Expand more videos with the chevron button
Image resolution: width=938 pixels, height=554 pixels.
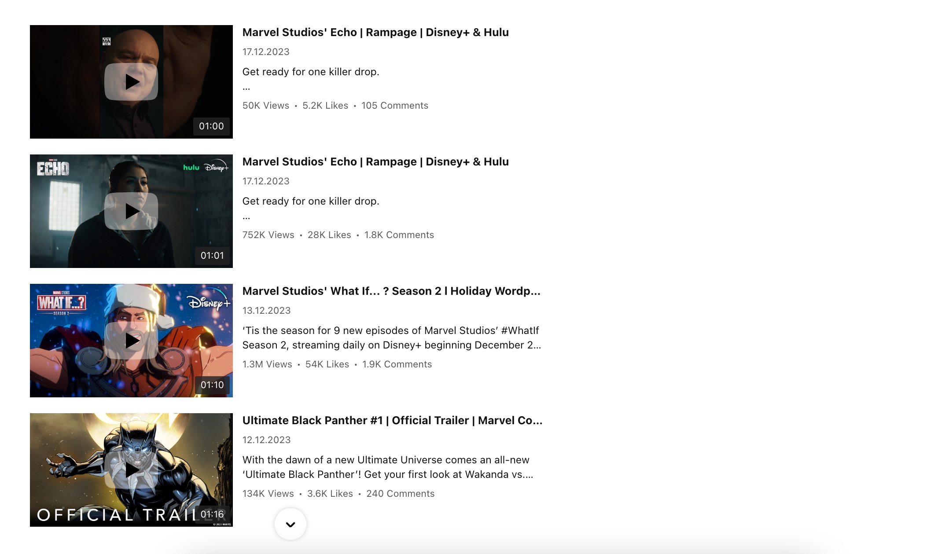(x=291, y=524)
